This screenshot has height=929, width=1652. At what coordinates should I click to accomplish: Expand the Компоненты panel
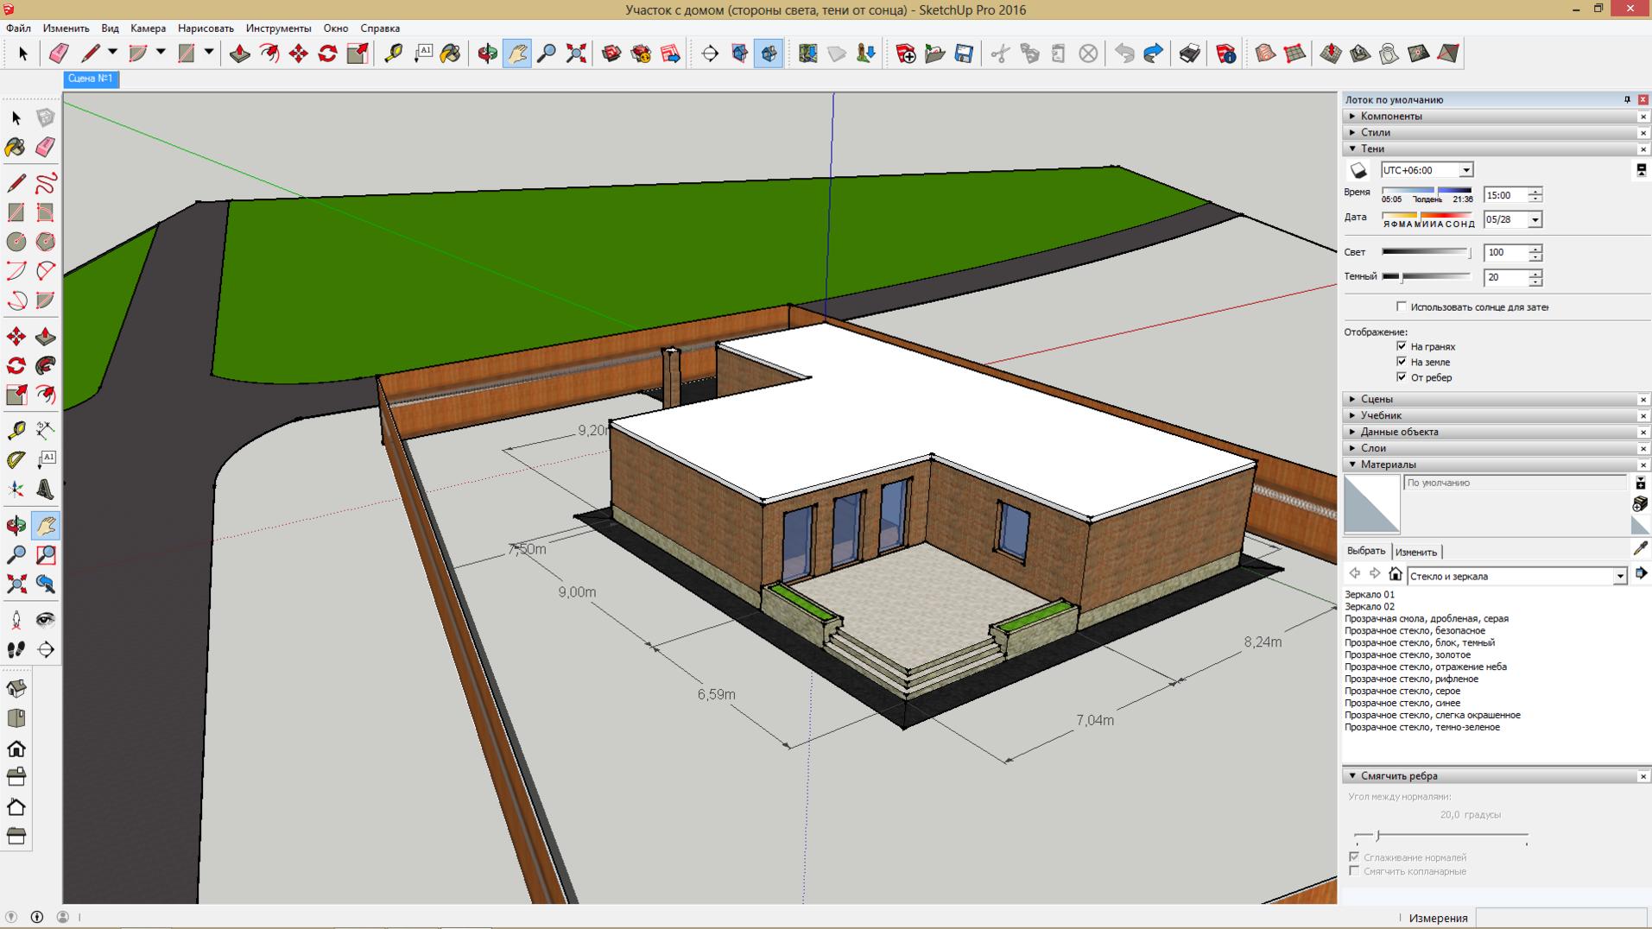click(x=1390, y=116)
